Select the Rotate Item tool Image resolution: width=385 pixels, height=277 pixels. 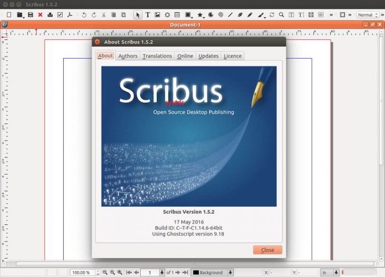pos(272,15)
